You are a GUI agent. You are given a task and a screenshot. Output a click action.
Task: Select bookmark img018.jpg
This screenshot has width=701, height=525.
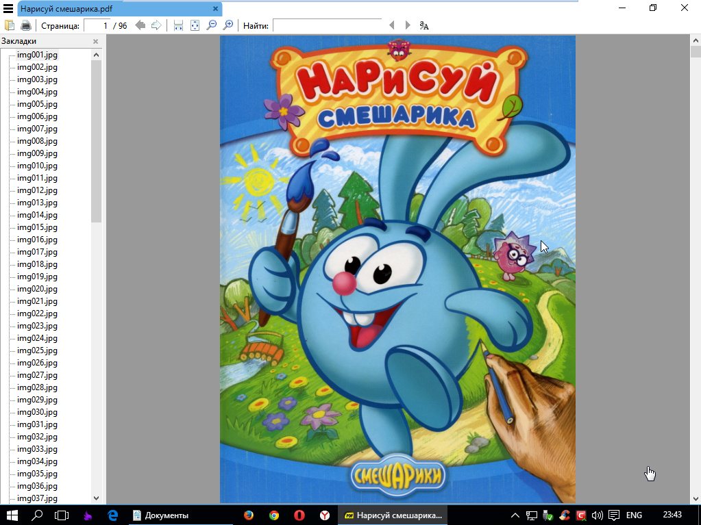click(x=37, y=264)
